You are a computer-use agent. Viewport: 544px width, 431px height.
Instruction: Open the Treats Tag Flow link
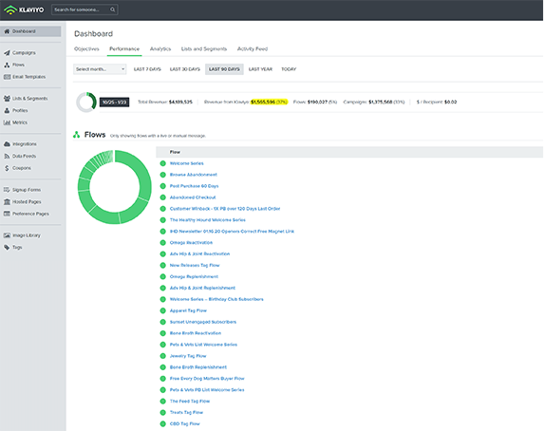(186, 413)
